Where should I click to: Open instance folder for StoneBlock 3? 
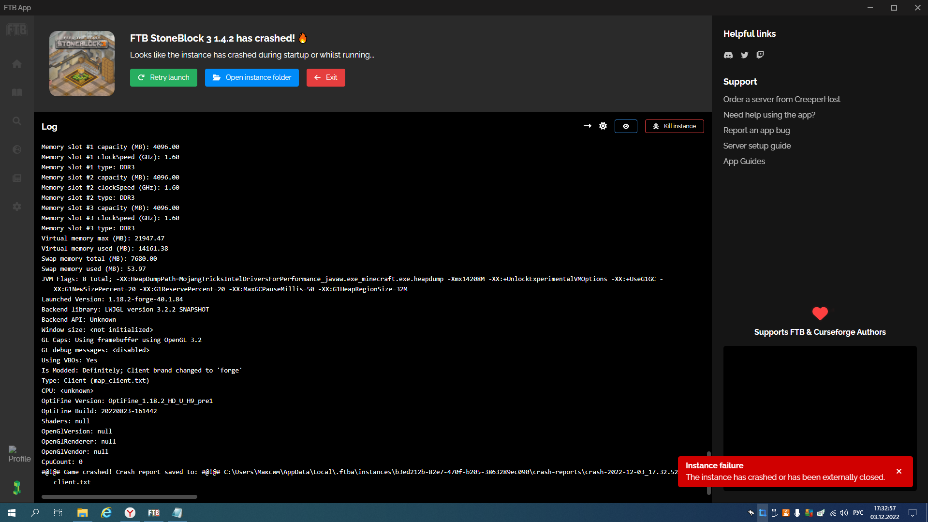pyautogui.click(x=251, y=77)
